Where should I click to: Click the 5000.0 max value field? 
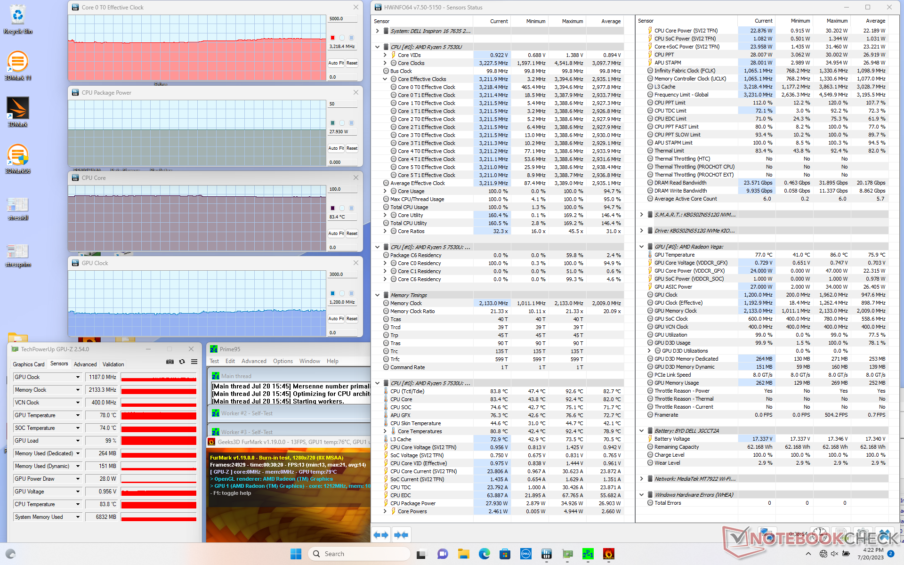(342, 19)
